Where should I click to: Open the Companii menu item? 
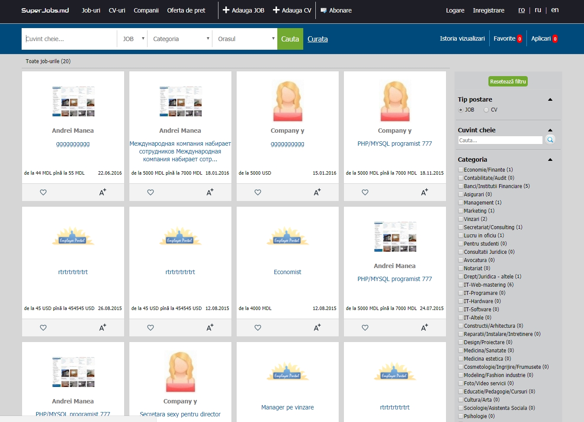click(146, 10)
